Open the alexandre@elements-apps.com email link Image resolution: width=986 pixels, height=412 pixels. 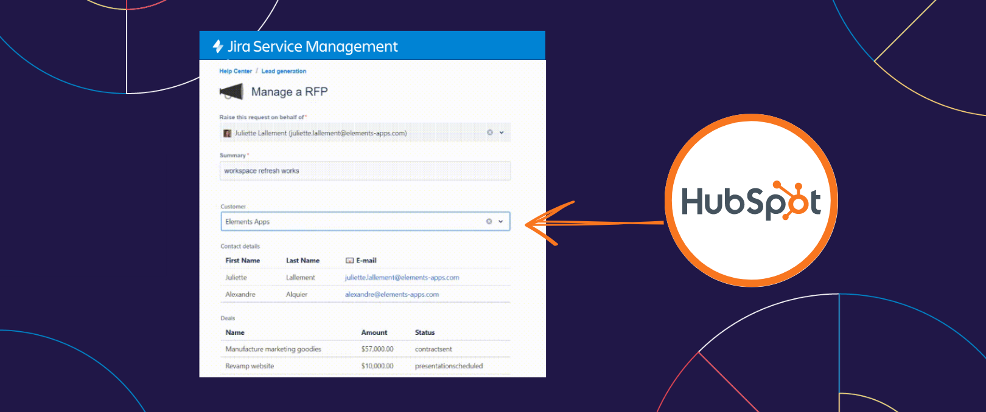tap(392, 295)
